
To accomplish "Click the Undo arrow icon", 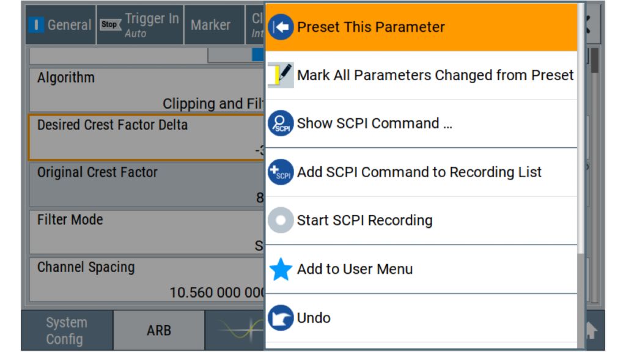I will 281,318.
